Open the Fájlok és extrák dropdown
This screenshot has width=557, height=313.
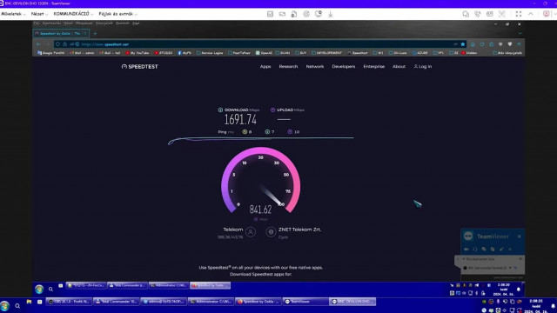[x=117, y=14]
